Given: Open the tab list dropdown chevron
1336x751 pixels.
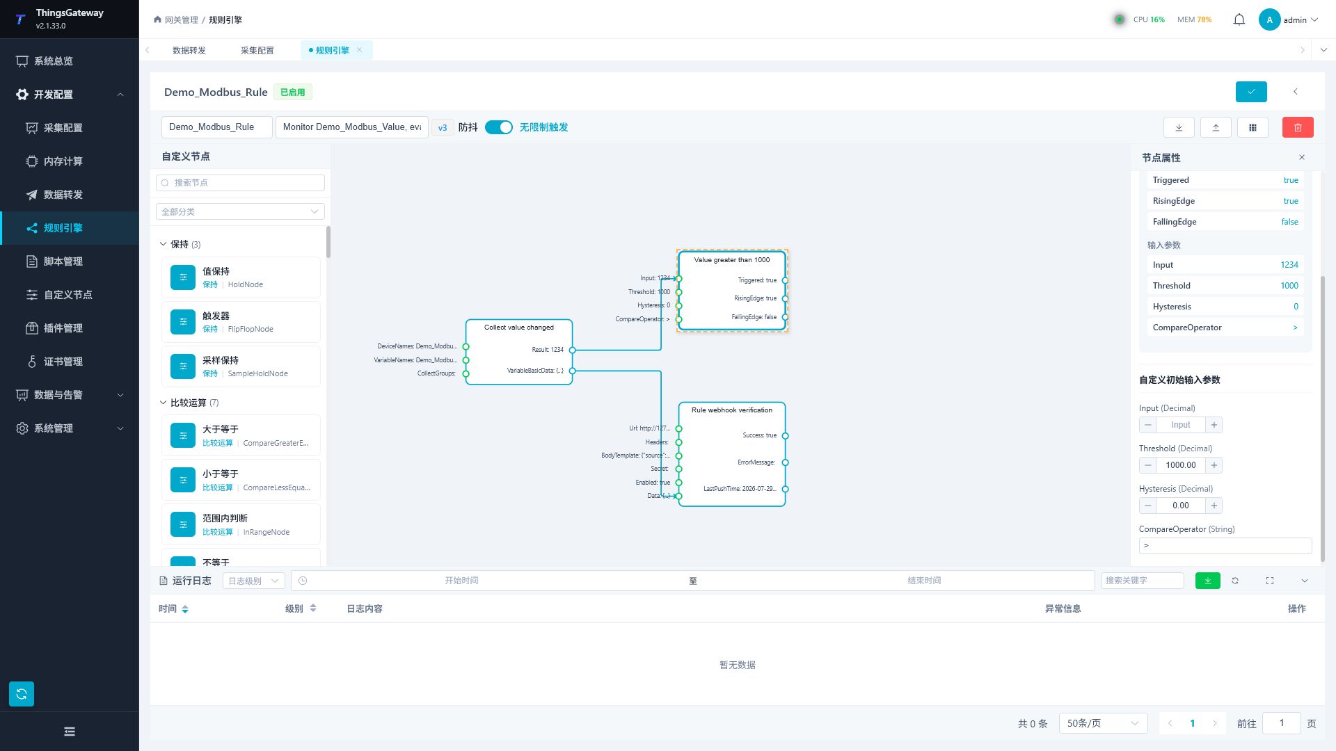Looking at the screenshot, I should 1323,50.
